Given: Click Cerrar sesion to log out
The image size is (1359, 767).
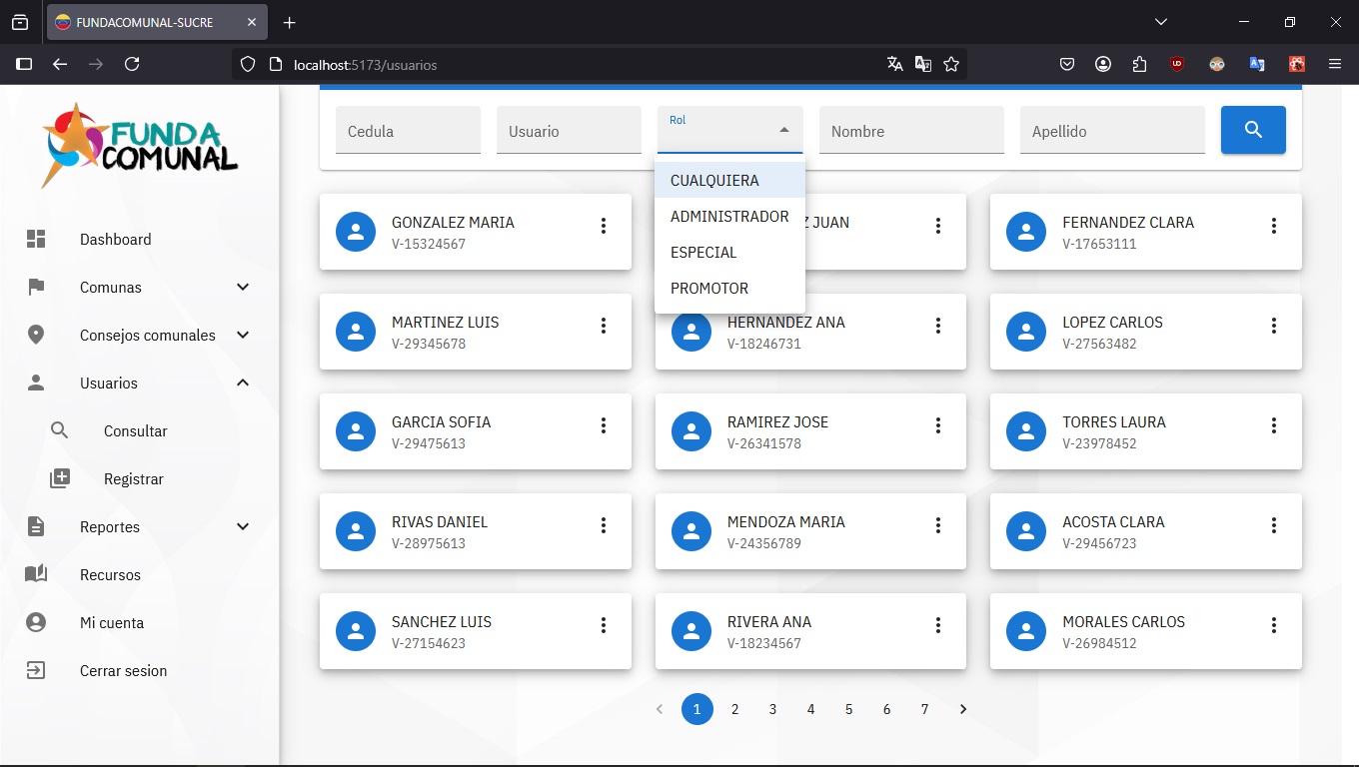Looking at the screenshot, I should 123,671.
